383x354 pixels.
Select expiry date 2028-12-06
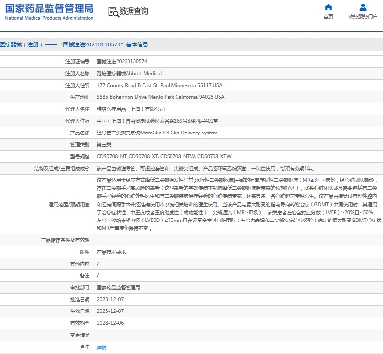(110, 323)
